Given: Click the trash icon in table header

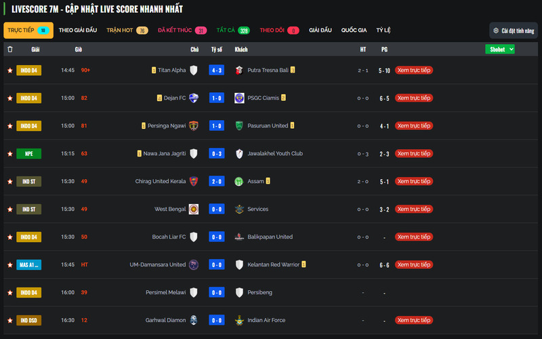Looking at the screenshot, I should [9, 49].
